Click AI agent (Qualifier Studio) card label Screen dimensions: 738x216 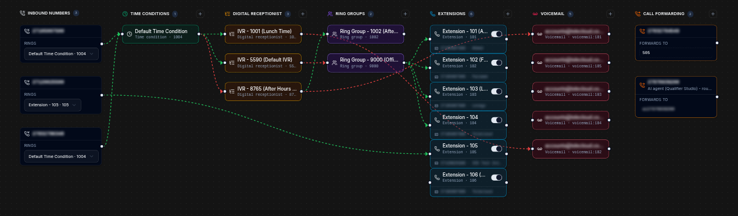click(679, 89)
